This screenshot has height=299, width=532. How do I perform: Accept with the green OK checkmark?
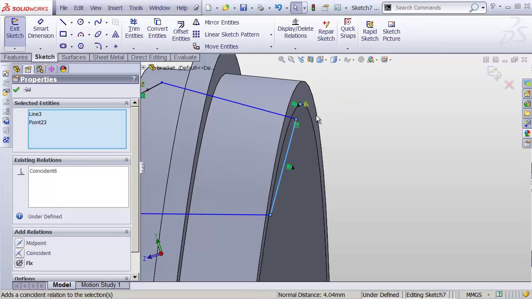(16, 90)
